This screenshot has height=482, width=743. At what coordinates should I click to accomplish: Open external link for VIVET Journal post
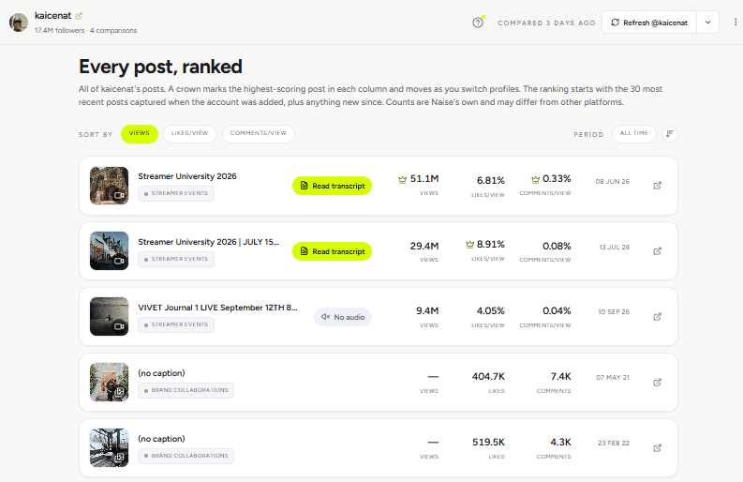(657, 316)
